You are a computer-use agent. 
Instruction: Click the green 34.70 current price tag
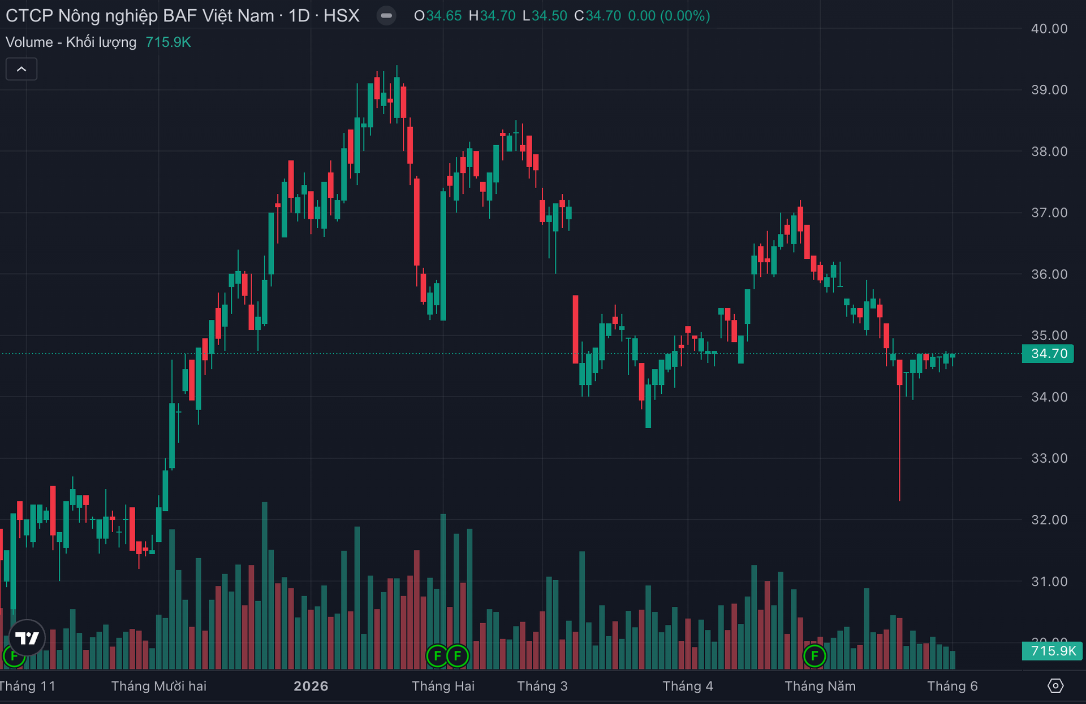coord(1048,354)
